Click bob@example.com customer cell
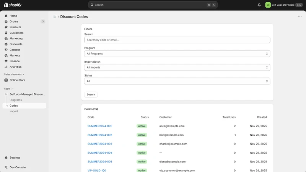 [171, 135]
